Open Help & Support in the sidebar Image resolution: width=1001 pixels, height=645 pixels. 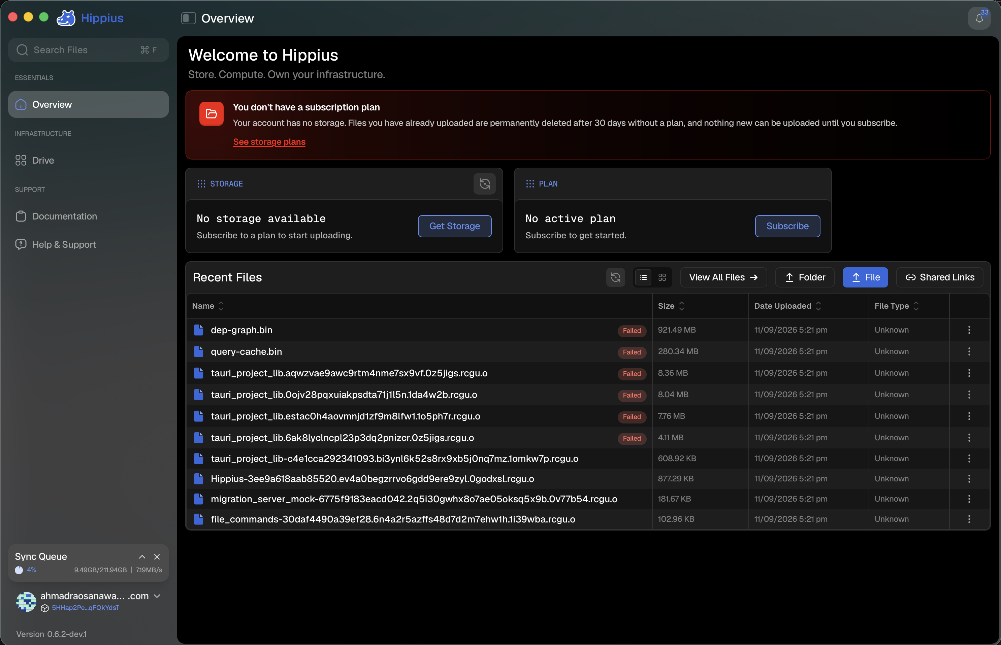pos(88,244)
